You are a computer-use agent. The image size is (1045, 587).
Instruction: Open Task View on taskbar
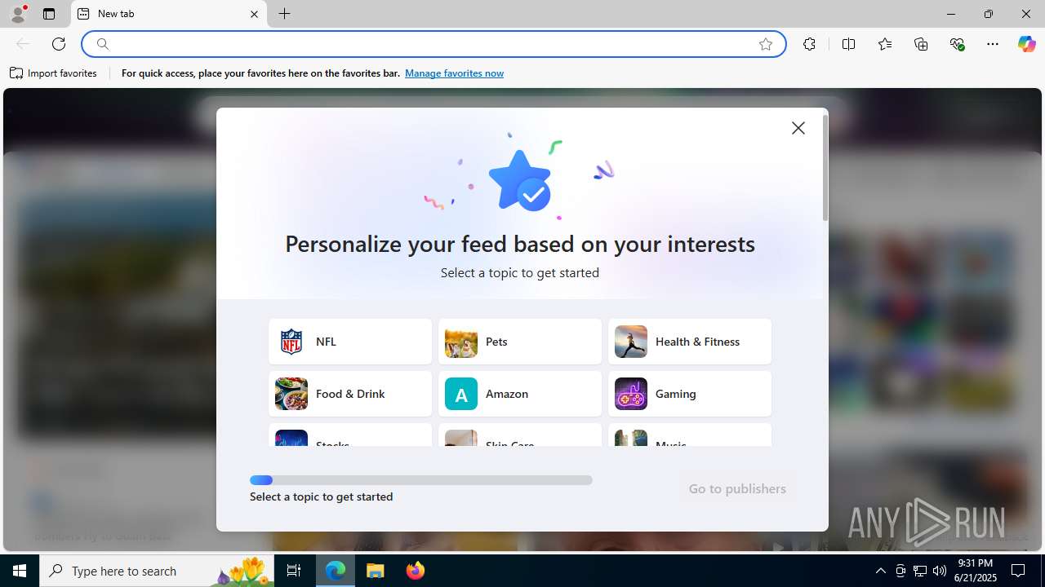pyautogui.click(x=294, y=571)
